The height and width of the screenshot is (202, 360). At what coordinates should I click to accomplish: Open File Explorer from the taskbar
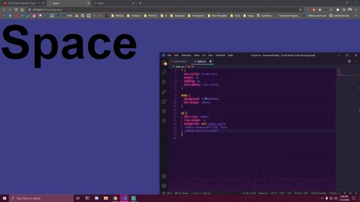[x=106, y=198]
